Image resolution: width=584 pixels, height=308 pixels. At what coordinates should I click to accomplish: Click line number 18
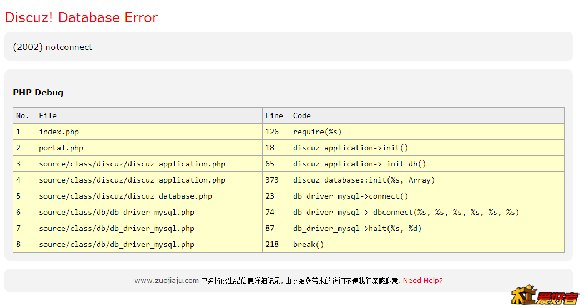coord(270,148)
